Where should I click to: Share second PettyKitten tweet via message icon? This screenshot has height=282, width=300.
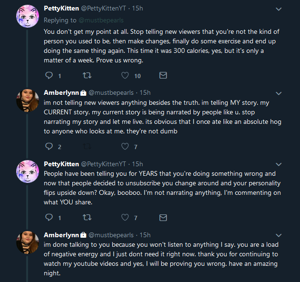pyautogui.click(x=163, y=217)
